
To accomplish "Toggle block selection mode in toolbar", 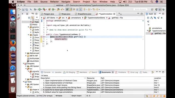I will [77, 10].
